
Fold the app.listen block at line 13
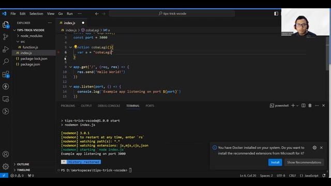(x=71, y=86)
